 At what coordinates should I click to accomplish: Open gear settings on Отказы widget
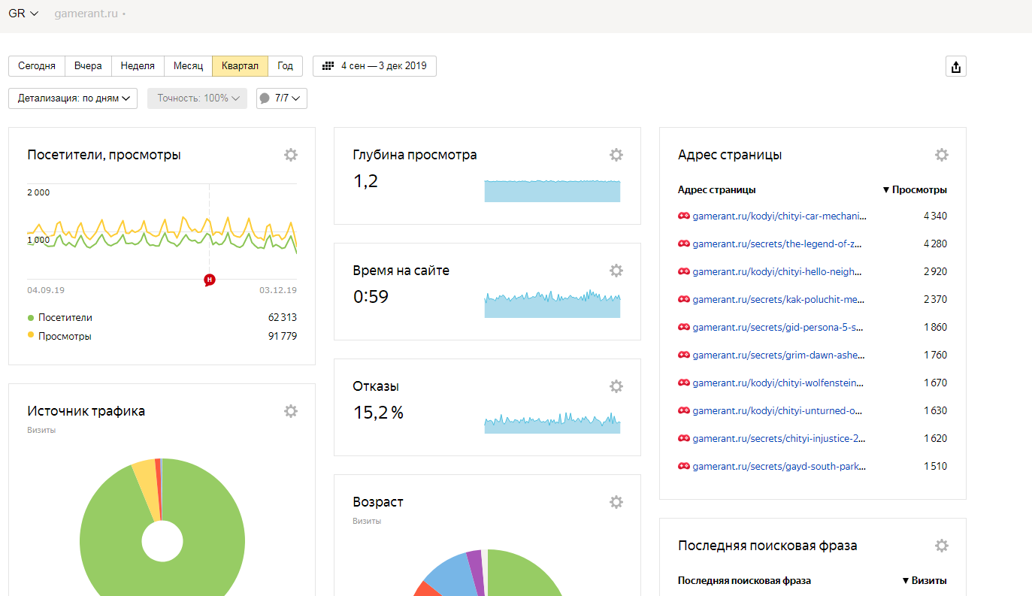pos(616,386)
